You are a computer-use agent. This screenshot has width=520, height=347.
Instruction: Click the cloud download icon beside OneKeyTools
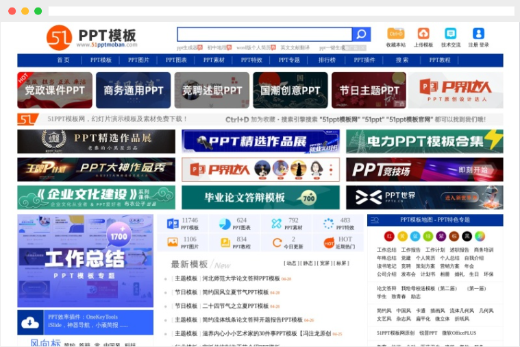(30, 322)
